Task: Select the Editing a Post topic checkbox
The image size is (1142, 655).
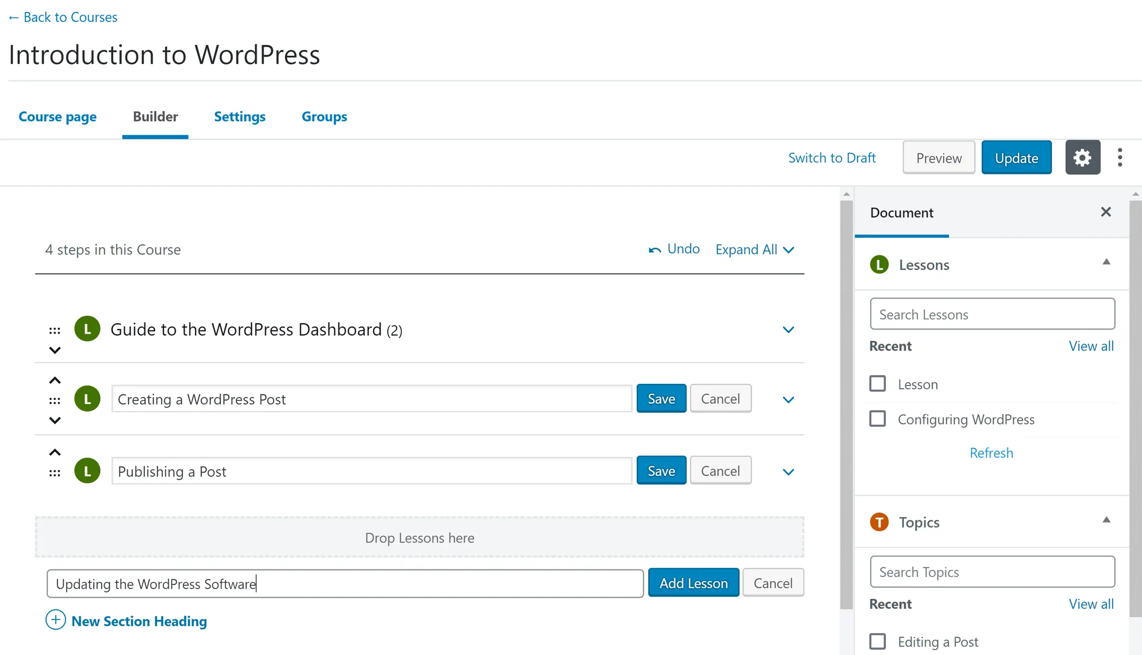Action: coord(877,641)
